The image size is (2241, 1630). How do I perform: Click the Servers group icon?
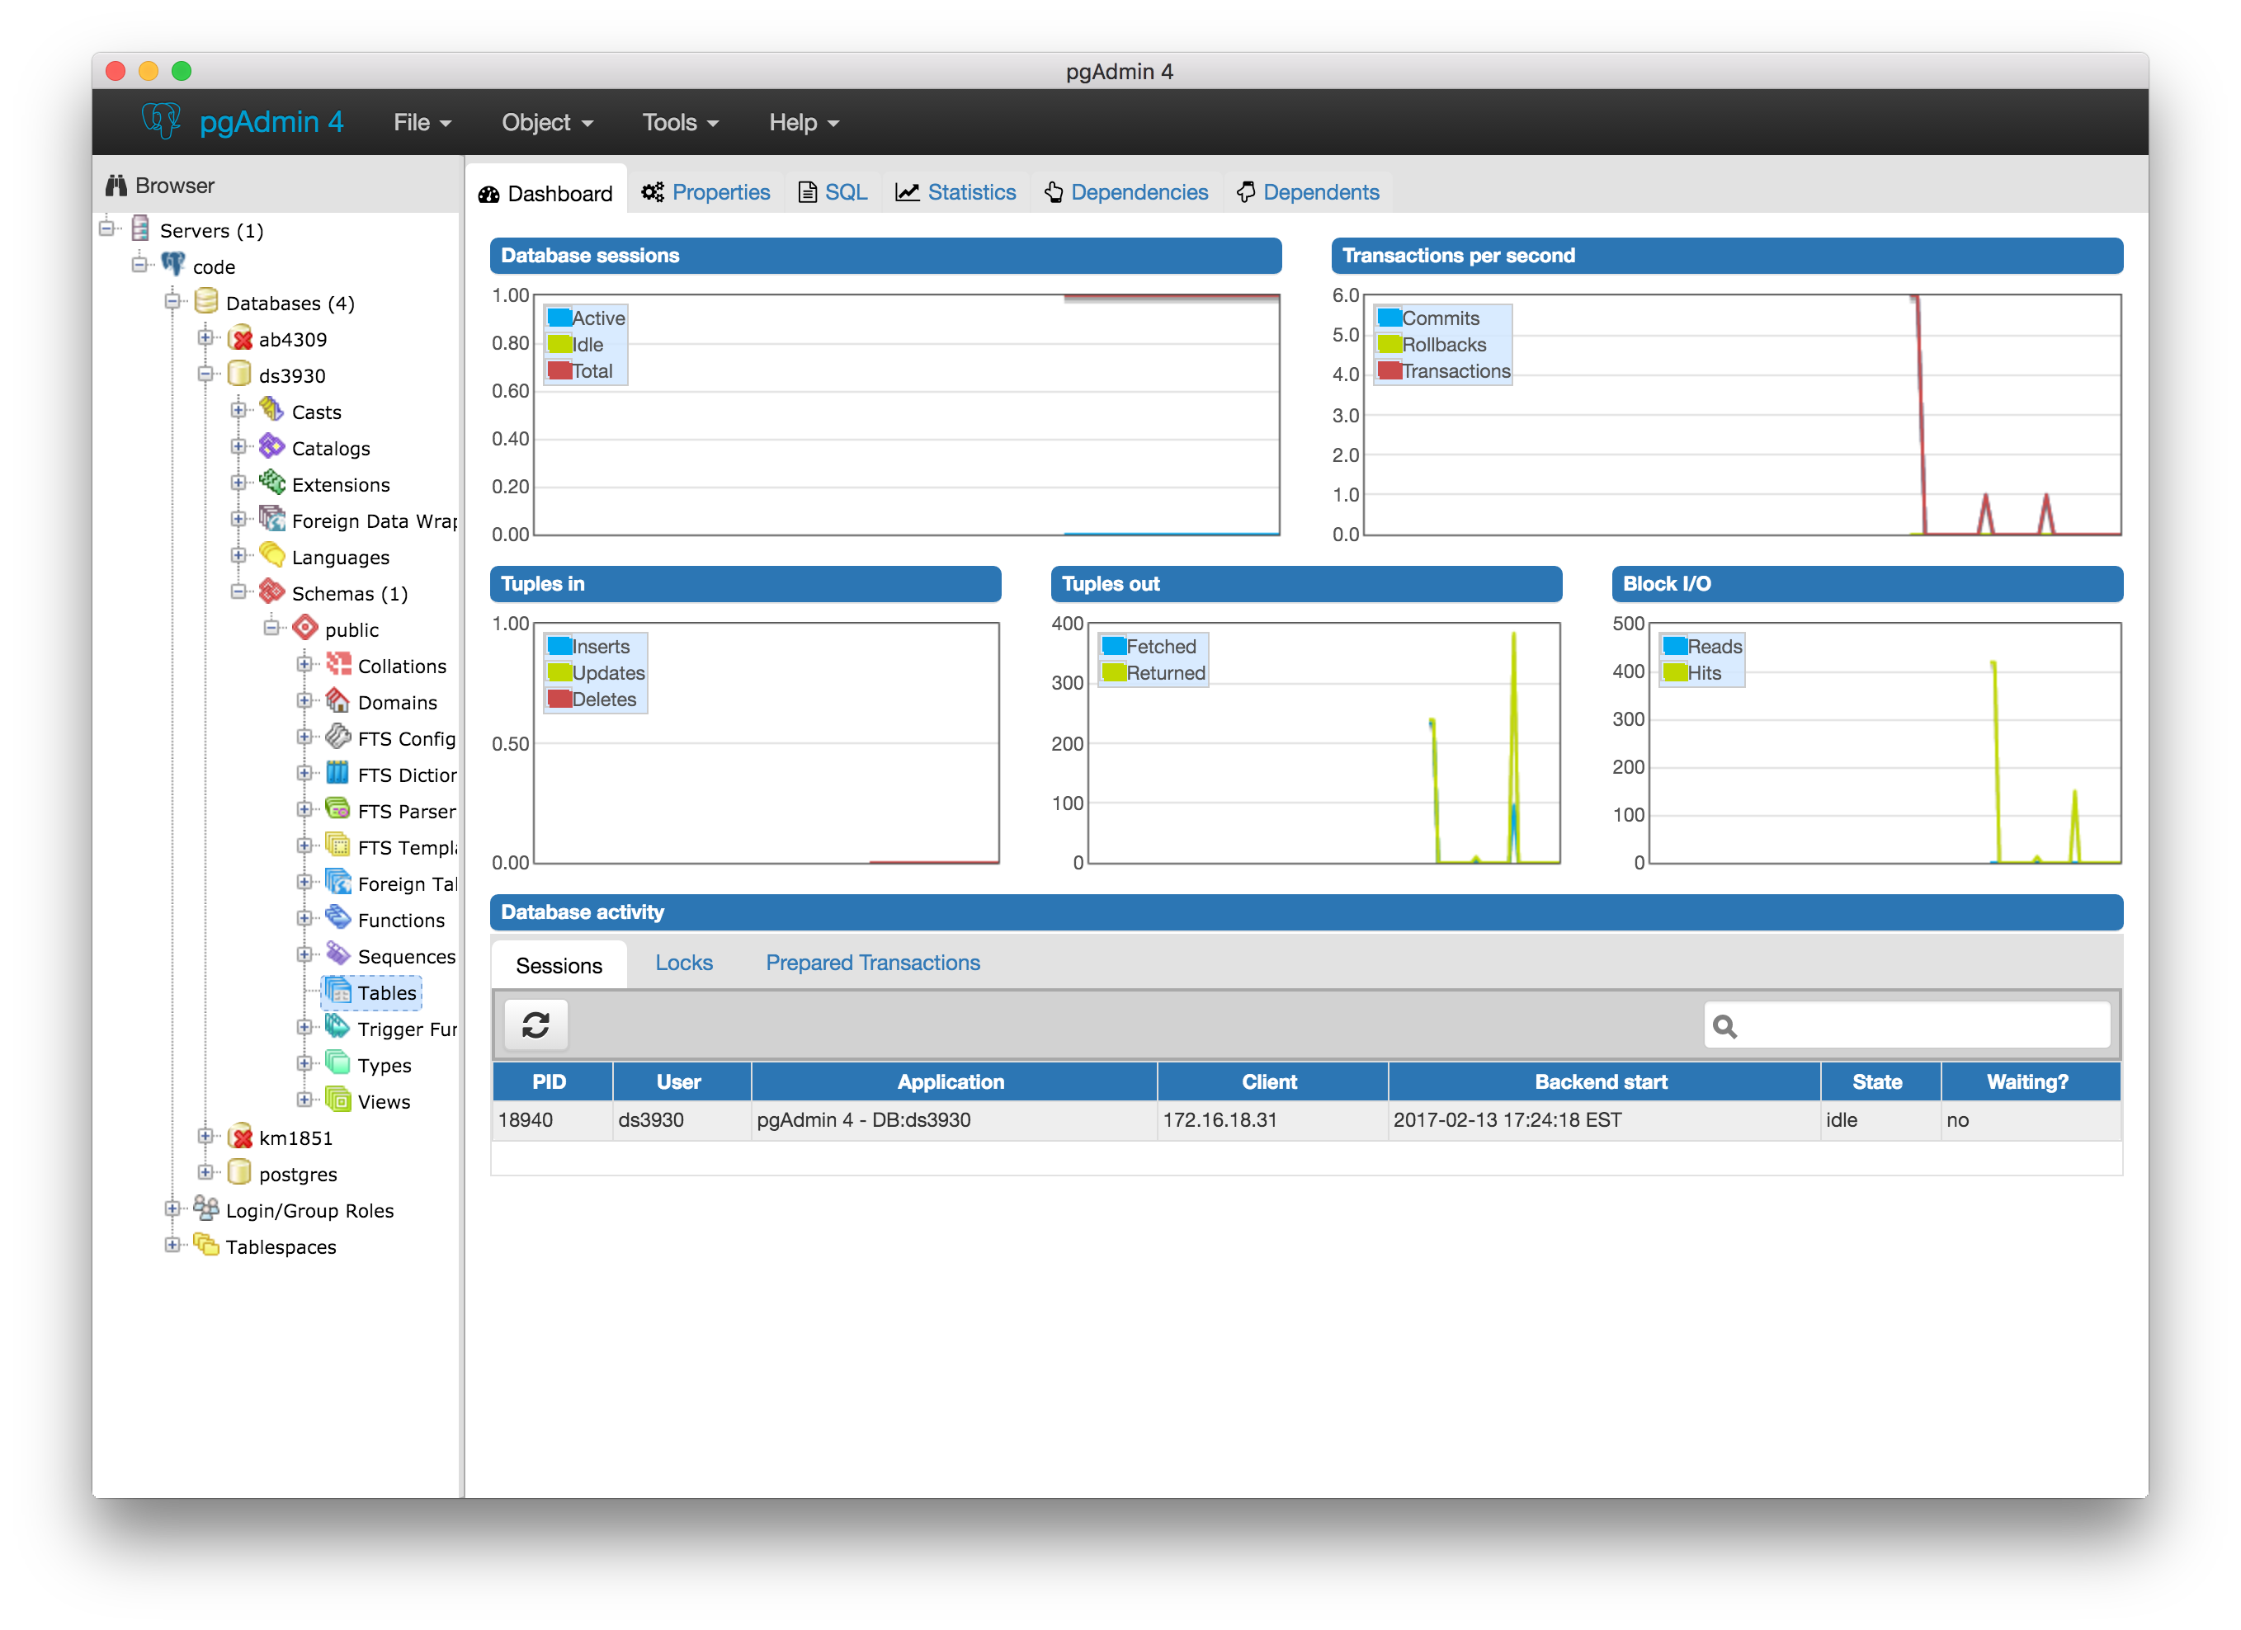pos(140,229)
